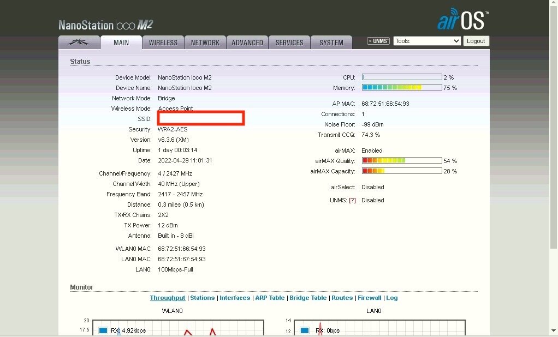Click the AP MAC value 68:72:51:66:54:93

pyautogui.click(x=385, y=104)
